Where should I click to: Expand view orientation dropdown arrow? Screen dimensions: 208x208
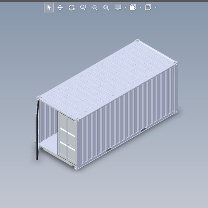[156, 7]
